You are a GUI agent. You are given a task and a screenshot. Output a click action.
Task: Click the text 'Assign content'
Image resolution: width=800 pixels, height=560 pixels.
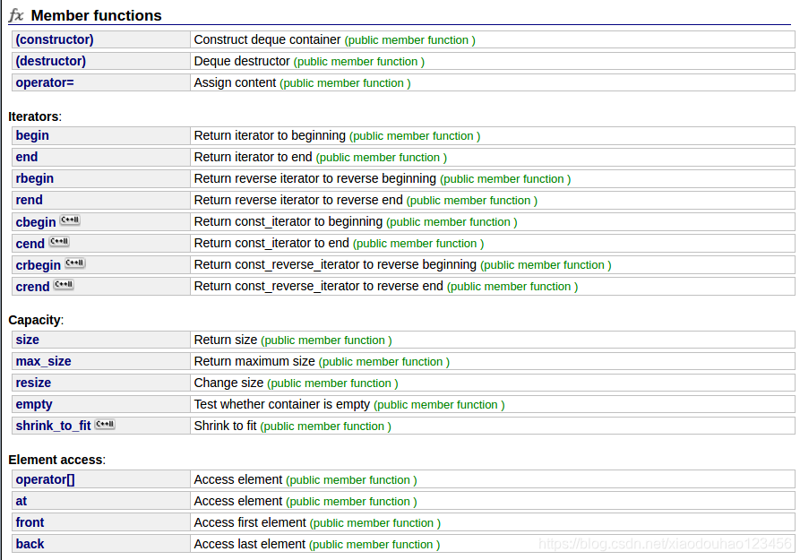[x=236, y=82]
